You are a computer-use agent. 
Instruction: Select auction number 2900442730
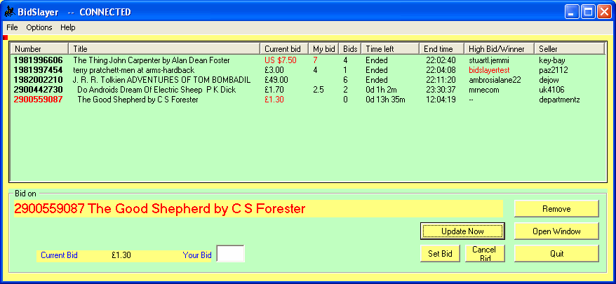click(x=38, y=90)
